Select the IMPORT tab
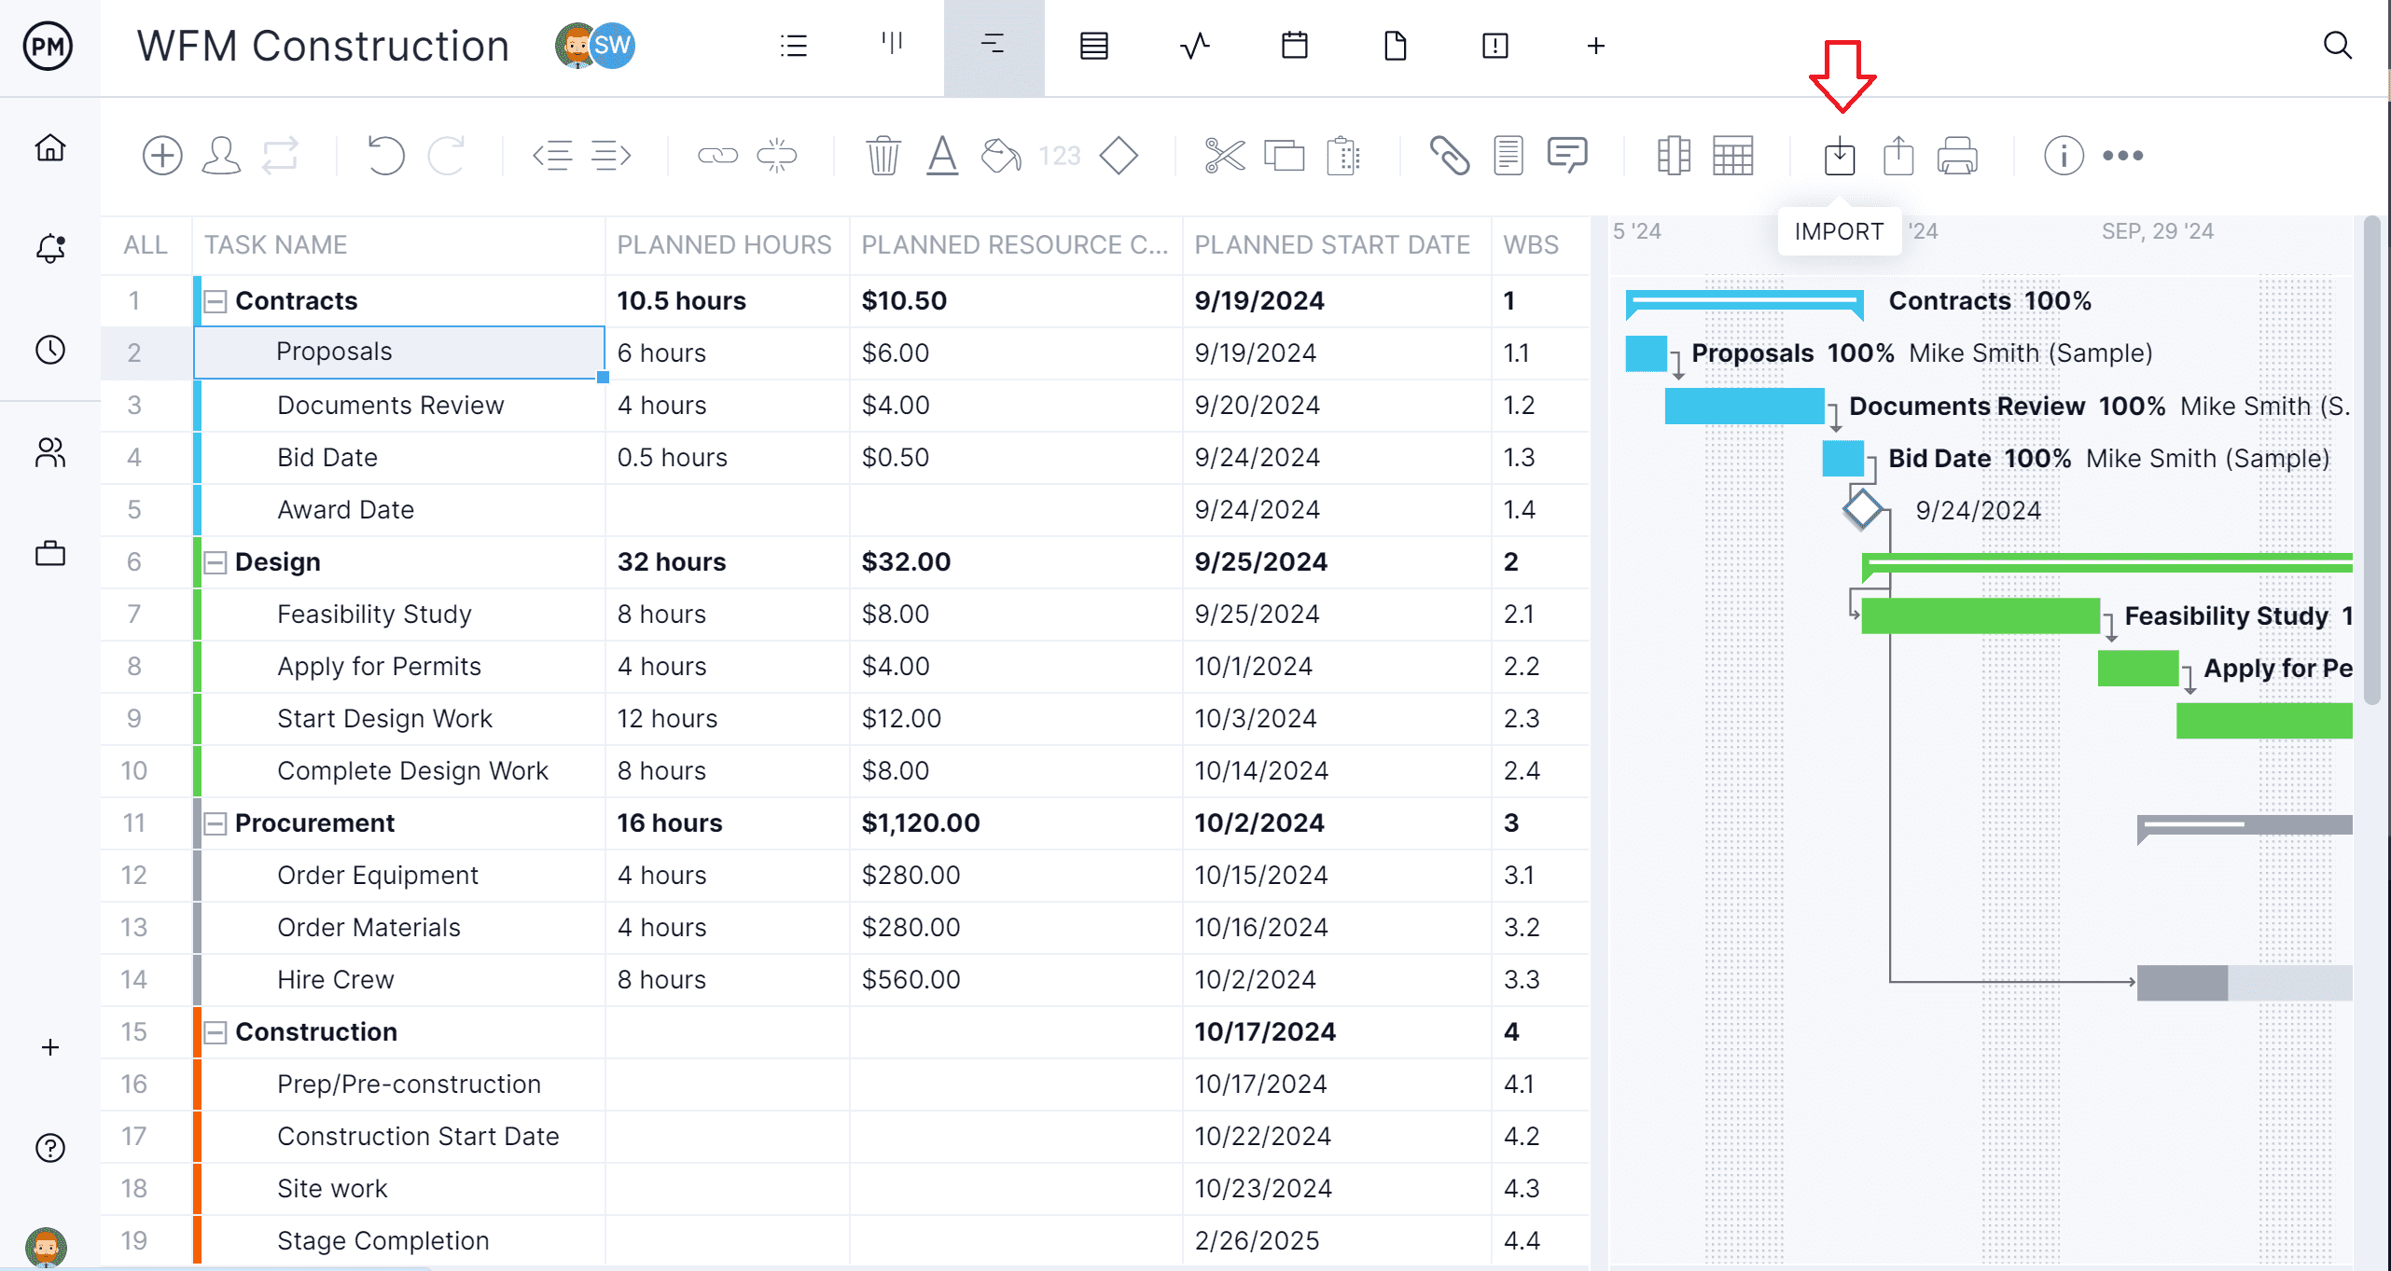2391x1271 pixels. (1839, 231)
